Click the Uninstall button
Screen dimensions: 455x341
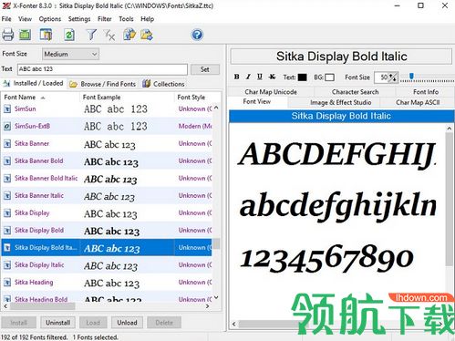pos(57,323)
